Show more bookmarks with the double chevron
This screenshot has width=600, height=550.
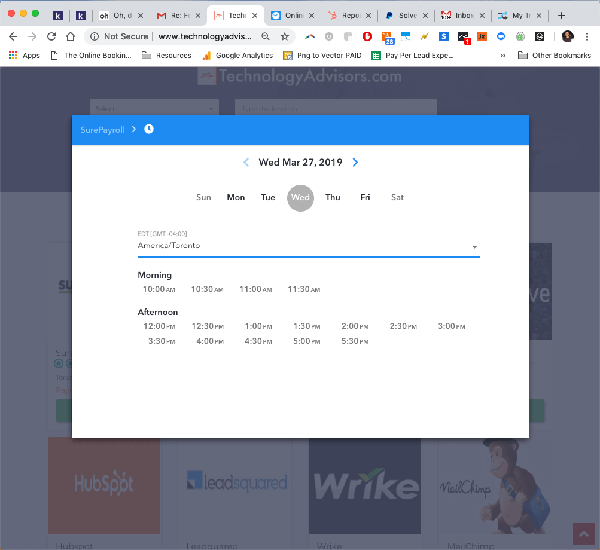point(503,56)
